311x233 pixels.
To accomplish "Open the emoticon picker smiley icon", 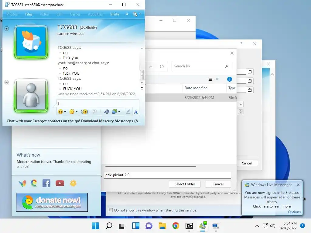I will (x=60, y=112).
